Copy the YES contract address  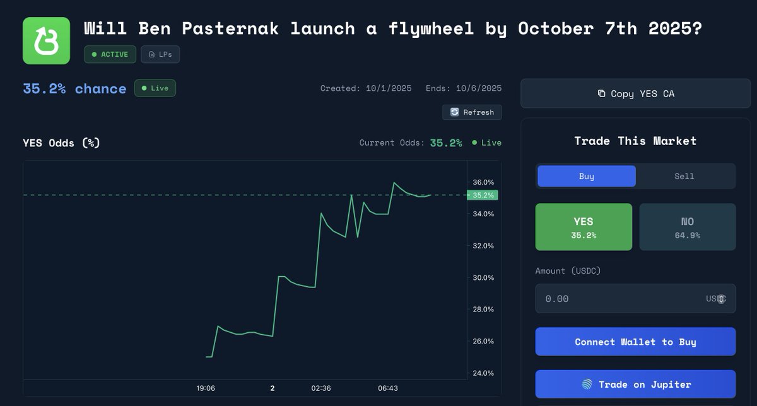tap(635, 93)
